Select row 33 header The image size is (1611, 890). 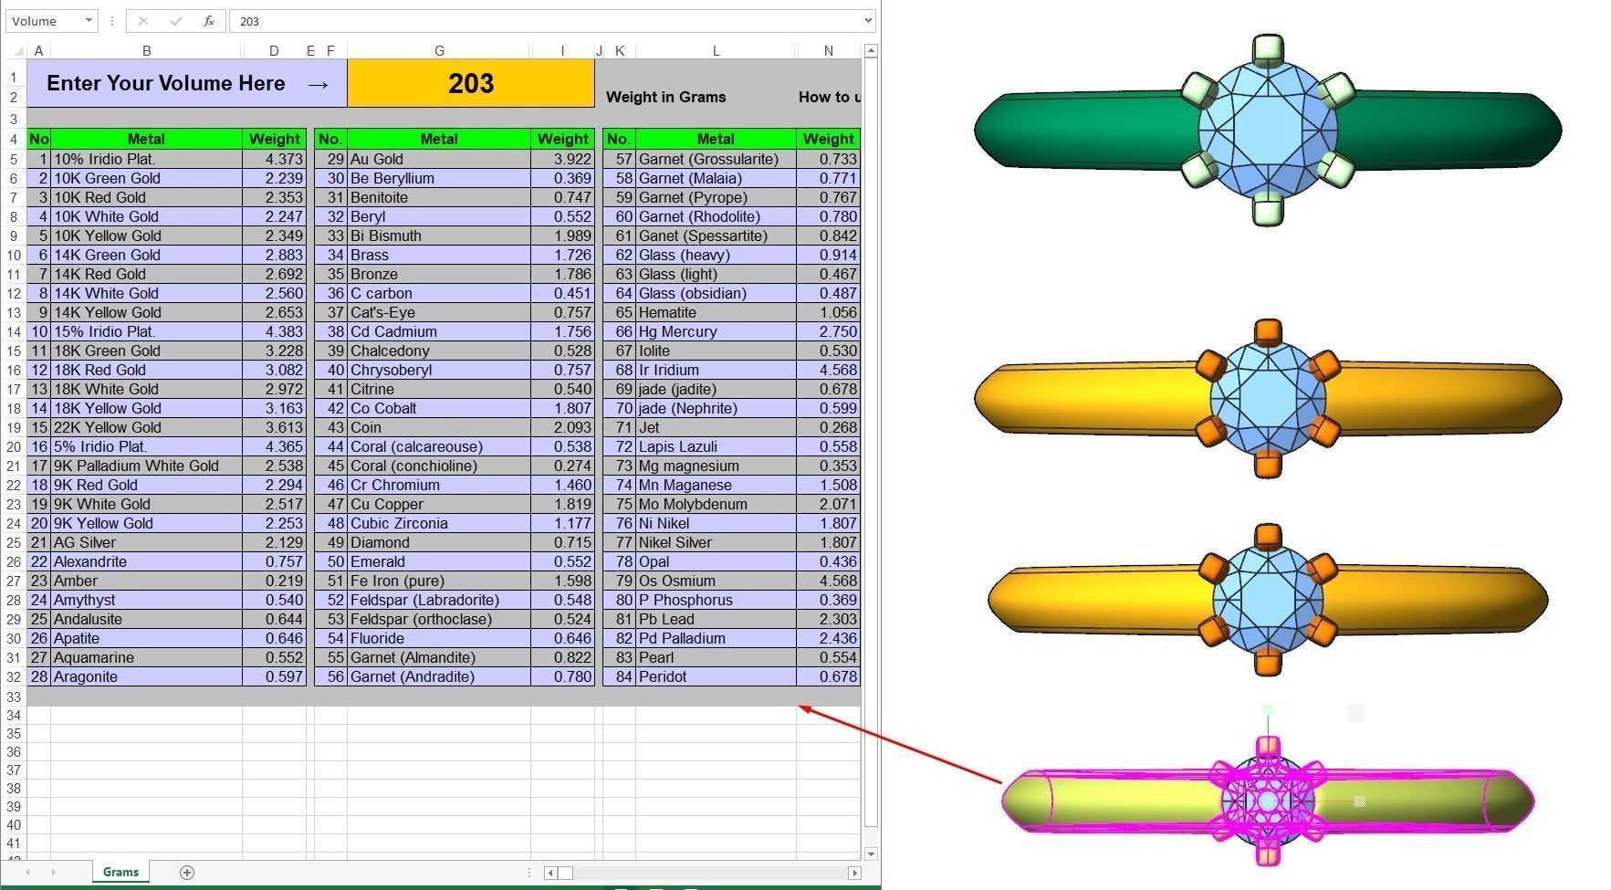(x=14, y=696)
